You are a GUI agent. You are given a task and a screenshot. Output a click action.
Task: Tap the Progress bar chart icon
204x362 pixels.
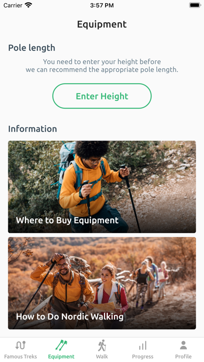tap(143, 346)
